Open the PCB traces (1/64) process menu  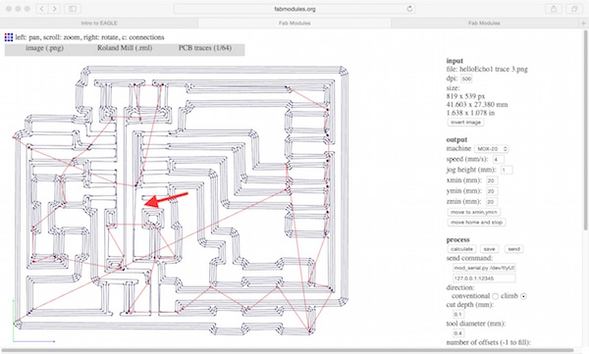(205, 48)
